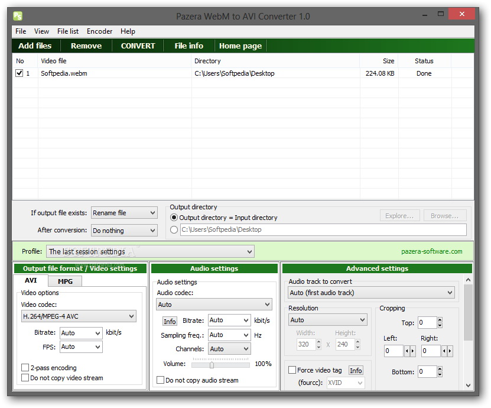This screenshot has height=408, width=491.
Task: Open the FPS dropdown
Action: (81, 347)
